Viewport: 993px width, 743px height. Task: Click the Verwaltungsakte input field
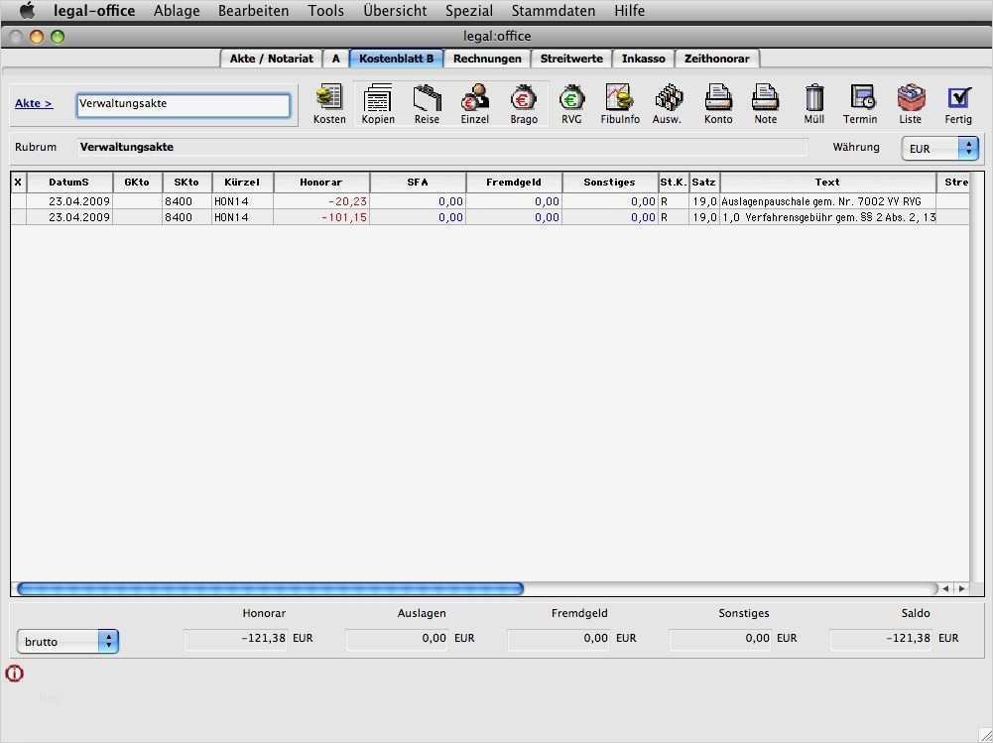click(184, 105)
